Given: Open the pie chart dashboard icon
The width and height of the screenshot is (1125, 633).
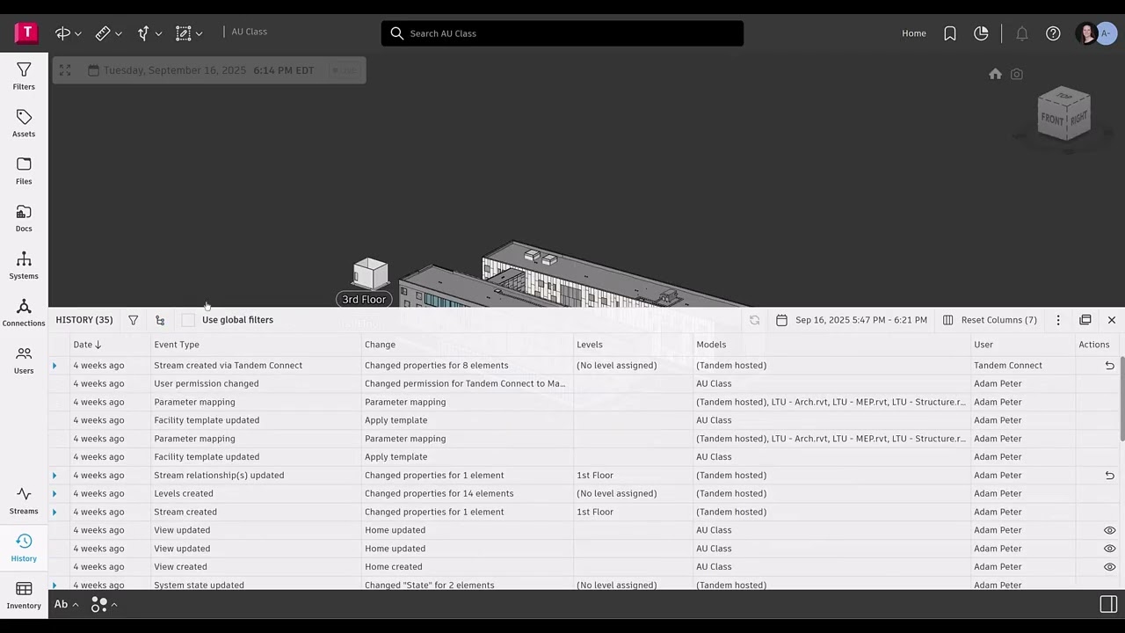Looking at the screenshot, I should tap(982, 33).
